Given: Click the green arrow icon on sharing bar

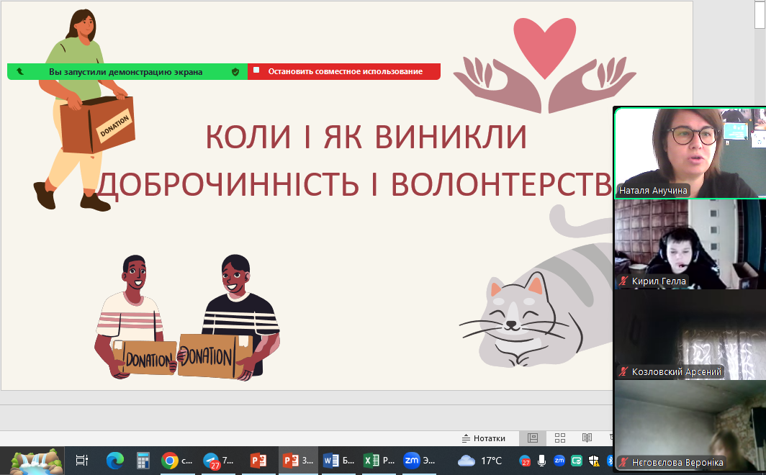Looking at the screenshot, I should (x=20, y=71).
